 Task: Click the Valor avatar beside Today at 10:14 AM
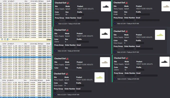(x=55, y=51)
